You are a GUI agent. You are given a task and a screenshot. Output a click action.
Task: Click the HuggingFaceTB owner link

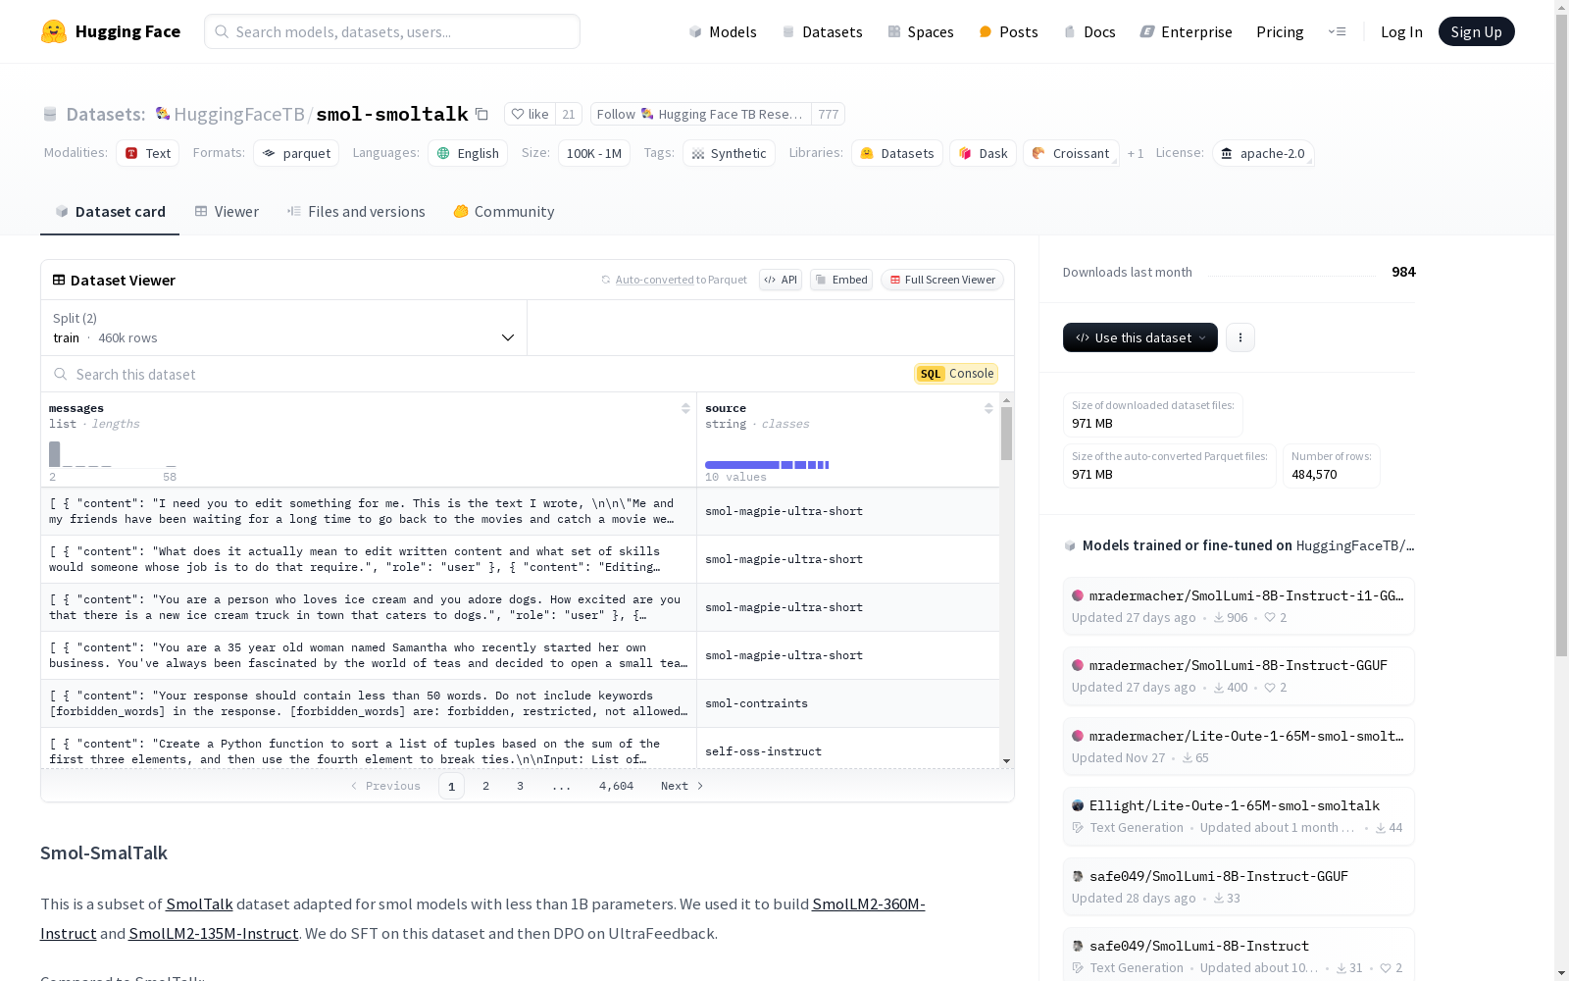[x=239, y=114]
